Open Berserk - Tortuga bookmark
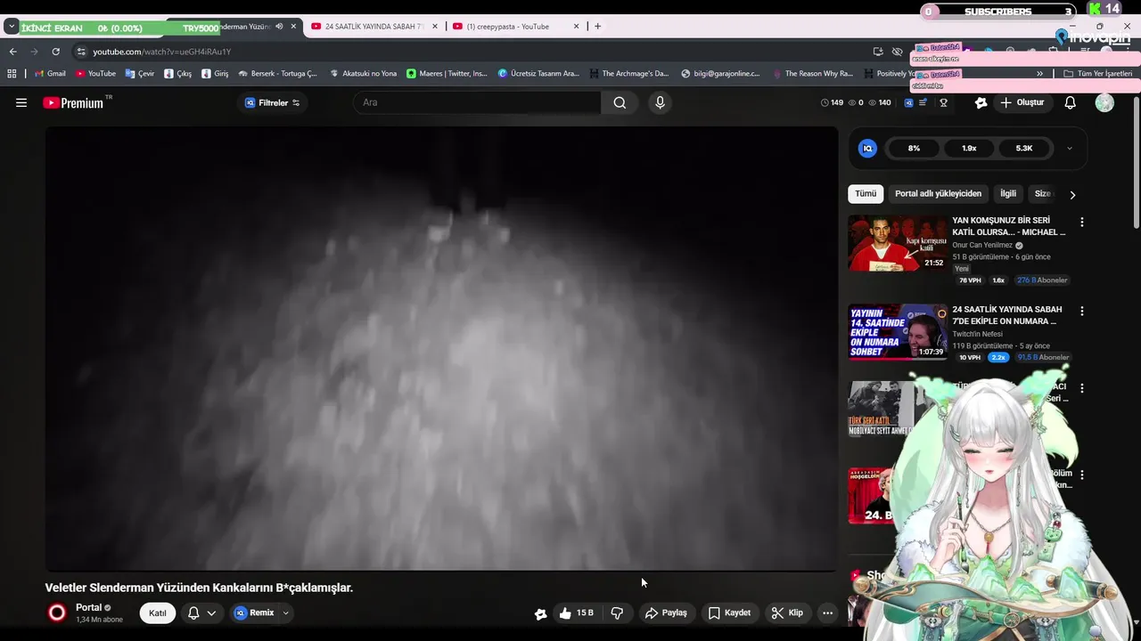 [x=277, y=74]
